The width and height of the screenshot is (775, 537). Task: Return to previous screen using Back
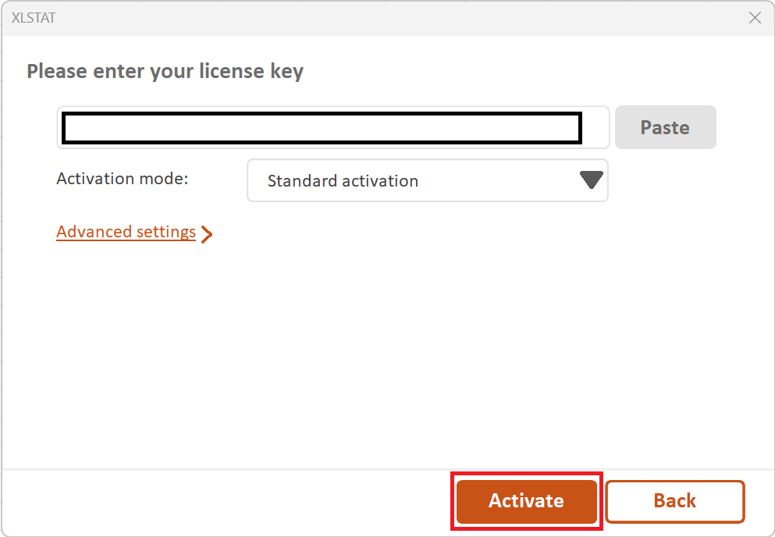(674, 500)
